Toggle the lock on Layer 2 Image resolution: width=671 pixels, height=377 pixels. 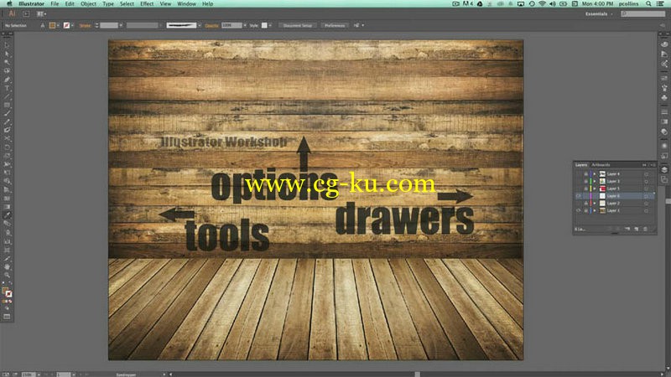(x=585, y=203)
